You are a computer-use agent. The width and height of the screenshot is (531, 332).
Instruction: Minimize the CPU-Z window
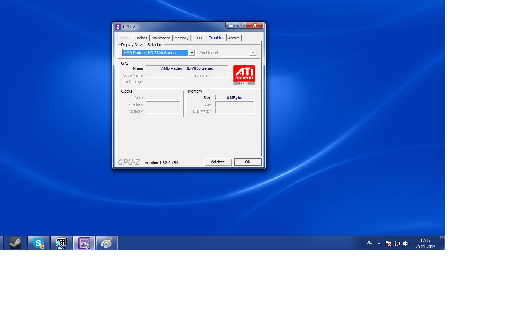(230, 25)
